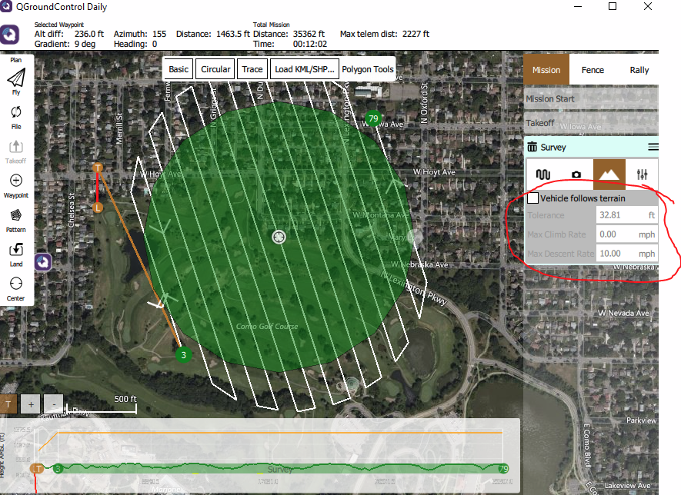This screenshot has width=681, height=495.
Task: Add a Waypoint using the plus-circle icon
Action: 16,180
